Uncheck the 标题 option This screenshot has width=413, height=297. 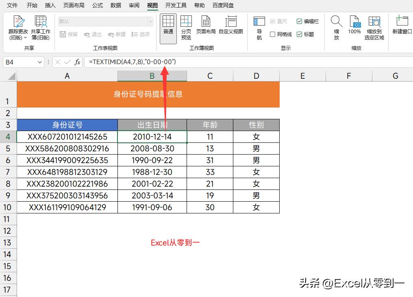299,34
